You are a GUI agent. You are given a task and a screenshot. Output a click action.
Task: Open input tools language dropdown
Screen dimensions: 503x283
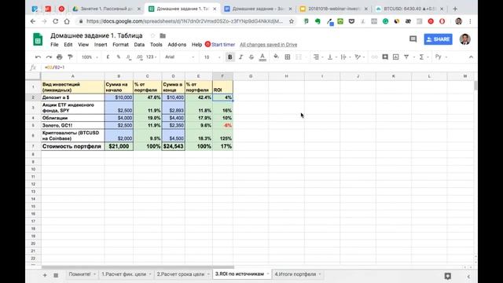(x=441, y=57)
